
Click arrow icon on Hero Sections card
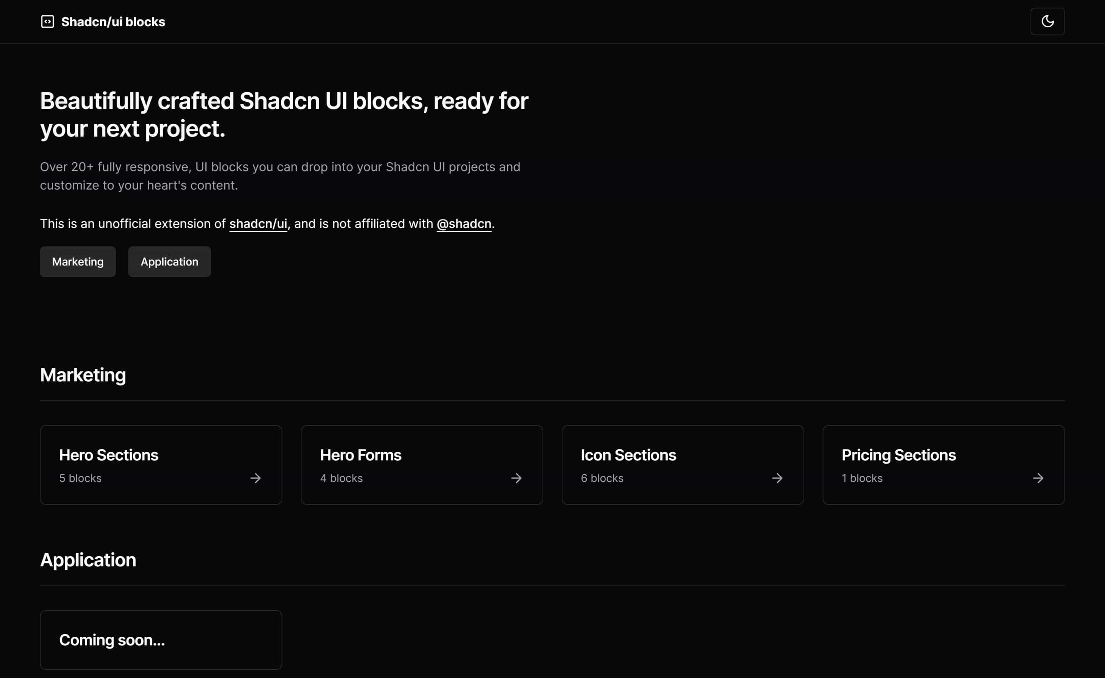[256, 478]
